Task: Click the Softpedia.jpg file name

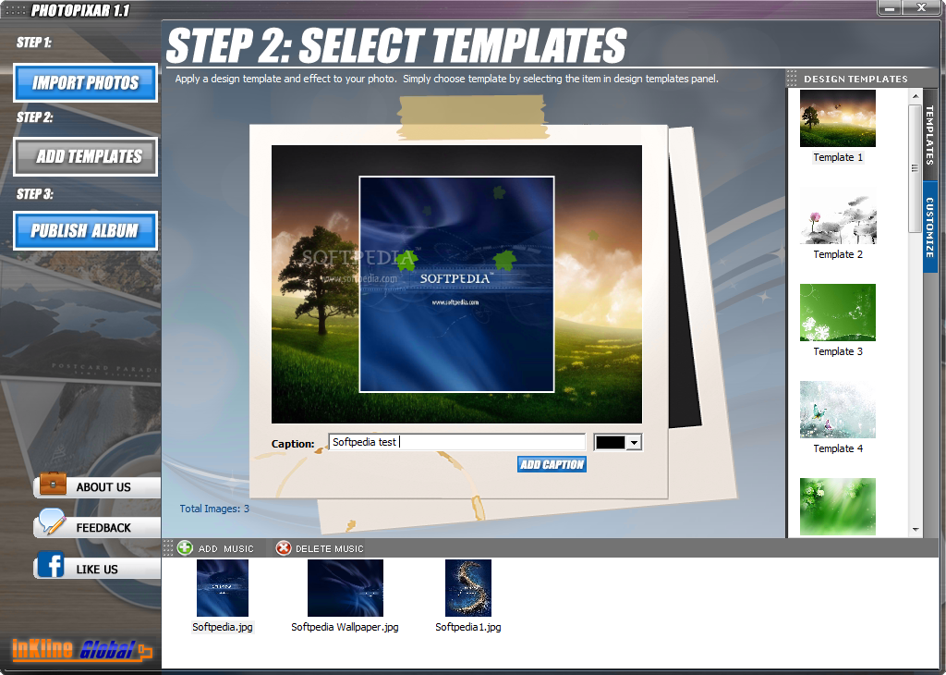Action: pos(223,627)
